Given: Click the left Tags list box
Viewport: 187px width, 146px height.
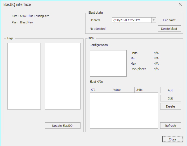Looking at the screenshot, I should click(x=24, y=76).
